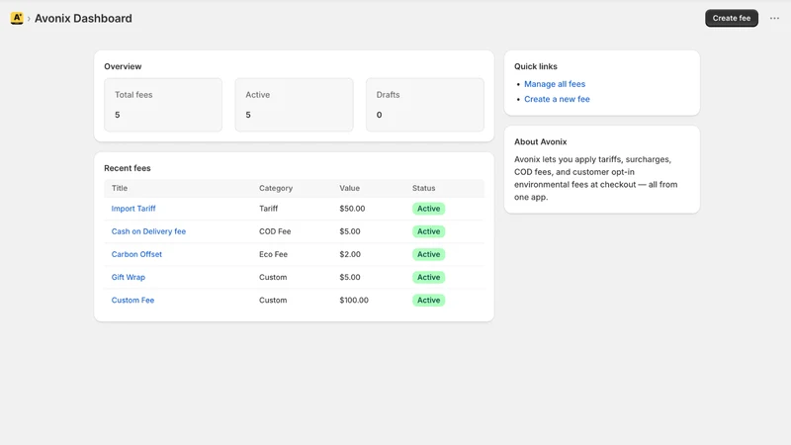Click the Quick links heading

tap(536, 66)
